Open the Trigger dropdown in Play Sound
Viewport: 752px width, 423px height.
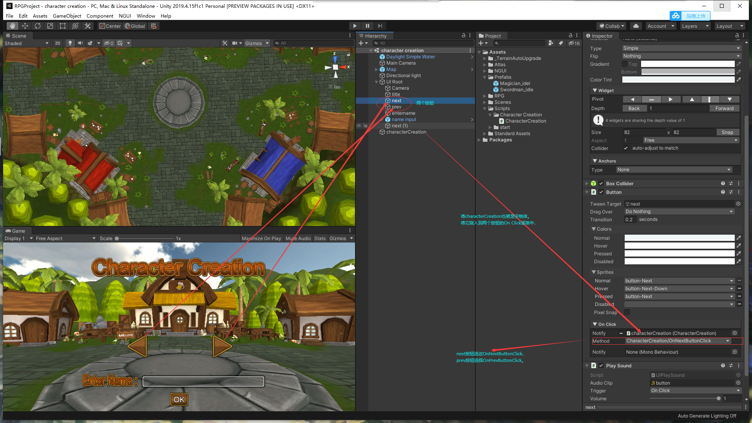tap(695, 390)
